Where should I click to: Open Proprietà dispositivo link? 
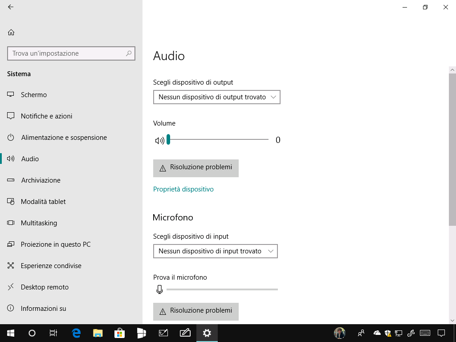(x=183, y=189)
